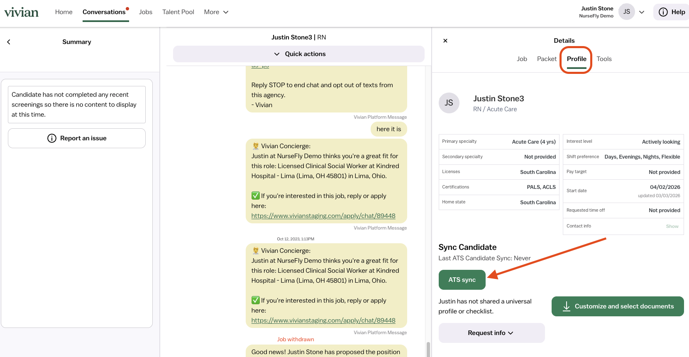Click the Home state 'South Carolina' value
This screenshot has height=357, width=689.
click(538, 203)
